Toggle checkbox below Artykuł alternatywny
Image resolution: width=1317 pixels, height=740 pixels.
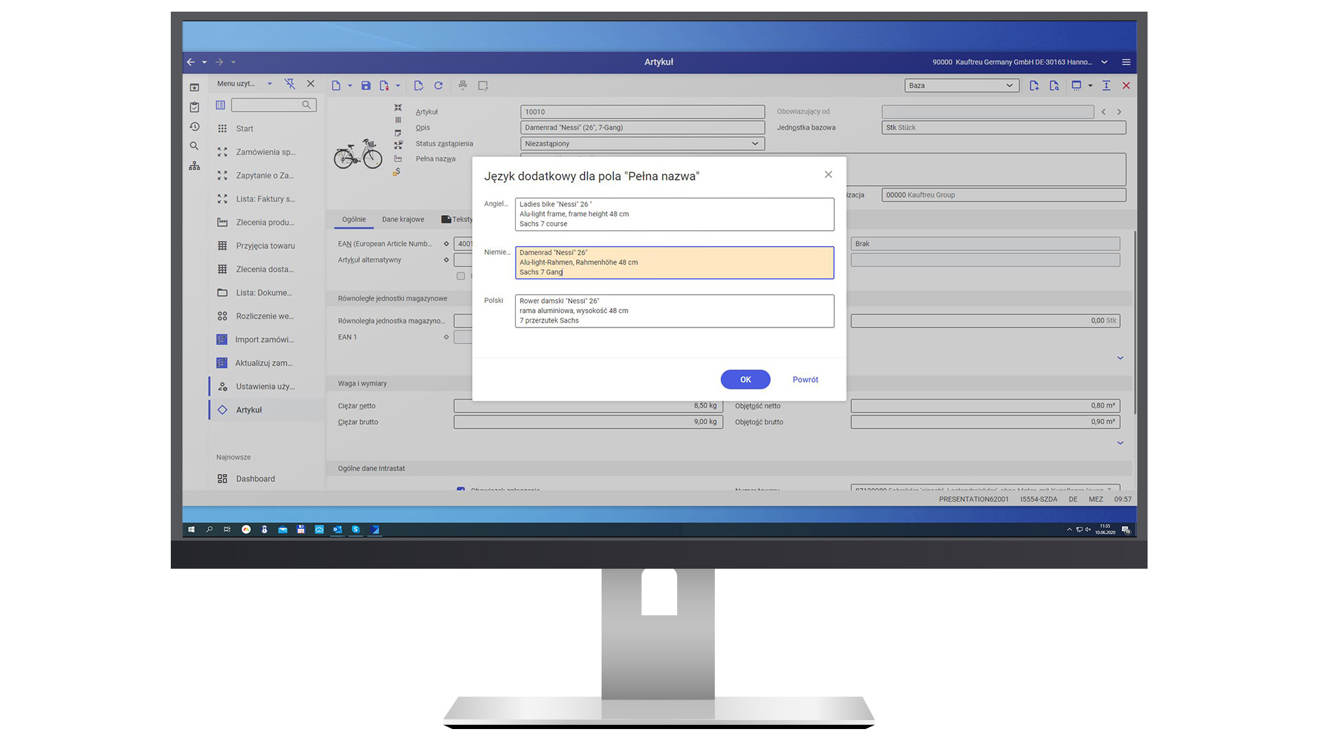coord(461,276)
